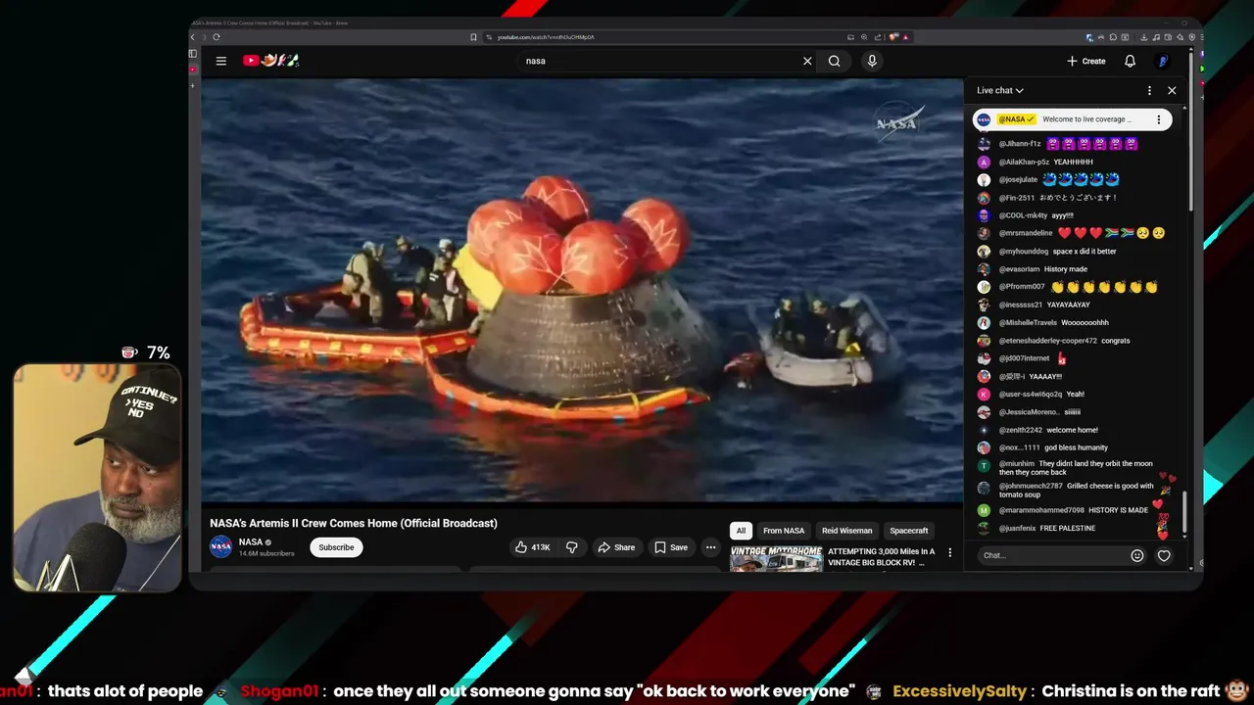Screen dimensions: 1254x705
Task: Close the live chat panel
Action: (1172, 90)
